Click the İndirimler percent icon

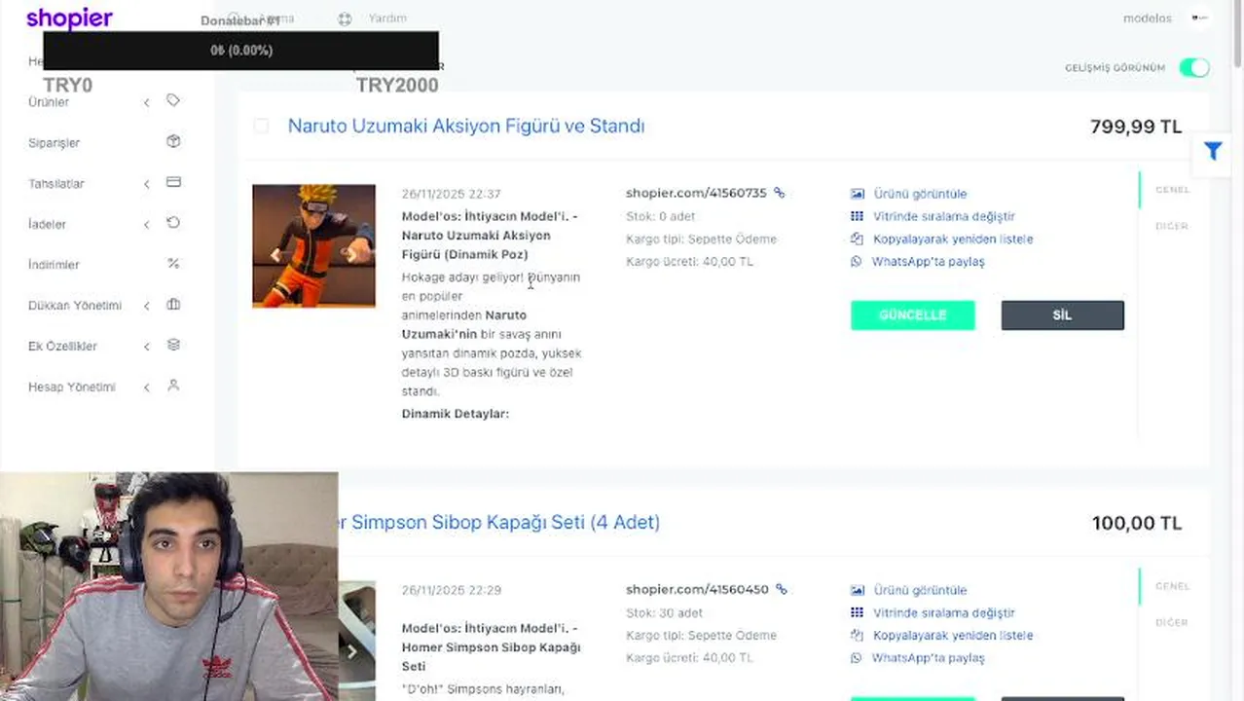[x=173, y=264]
